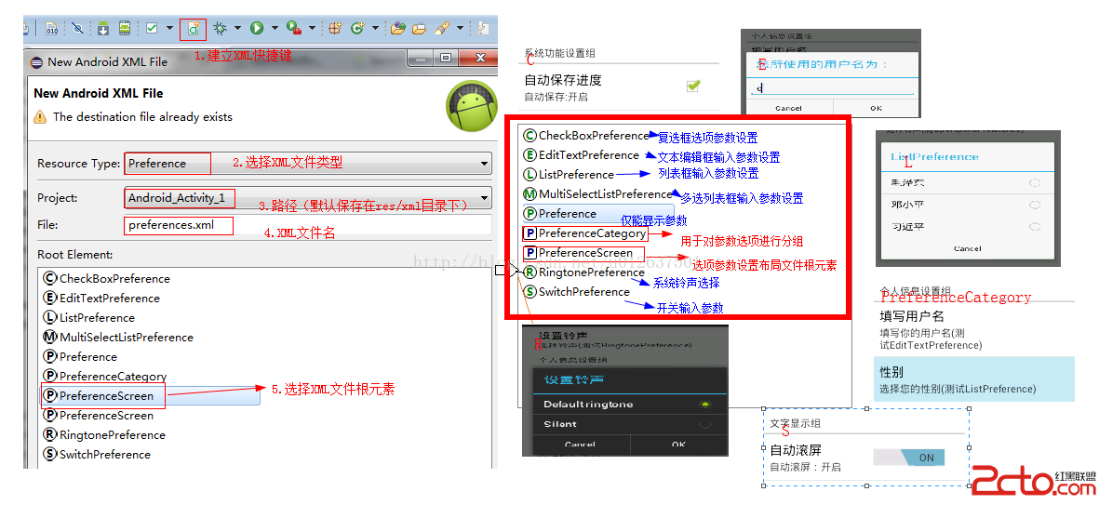Expand the Run dropdown arrow
The image size is (1099, 505).
pos(275,29)
